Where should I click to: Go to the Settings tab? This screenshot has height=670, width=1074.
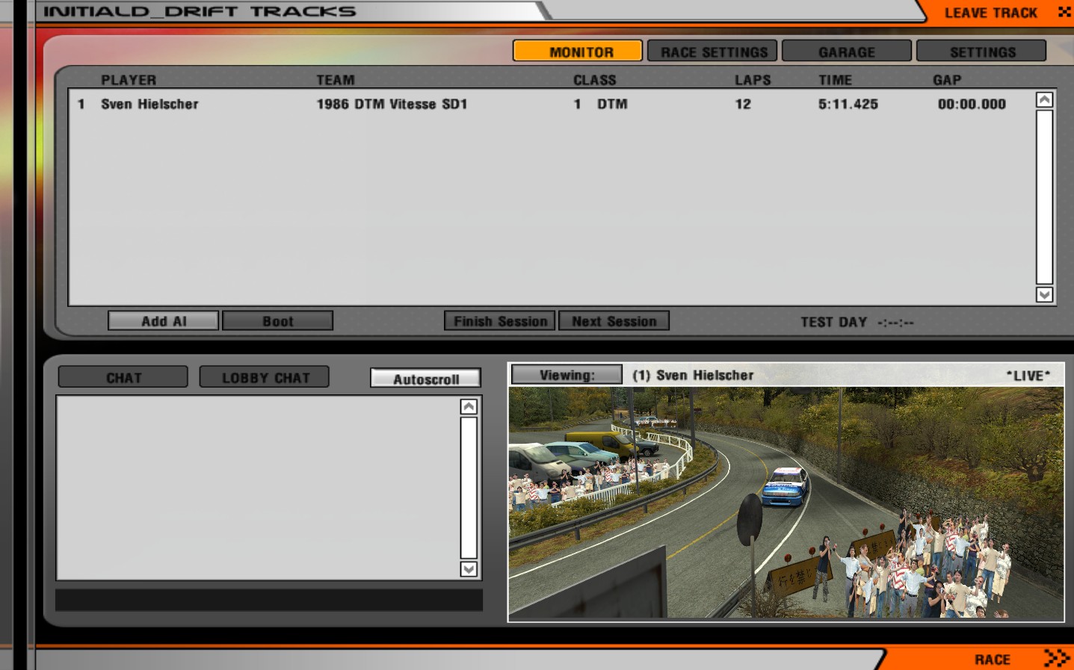(981, 52)
